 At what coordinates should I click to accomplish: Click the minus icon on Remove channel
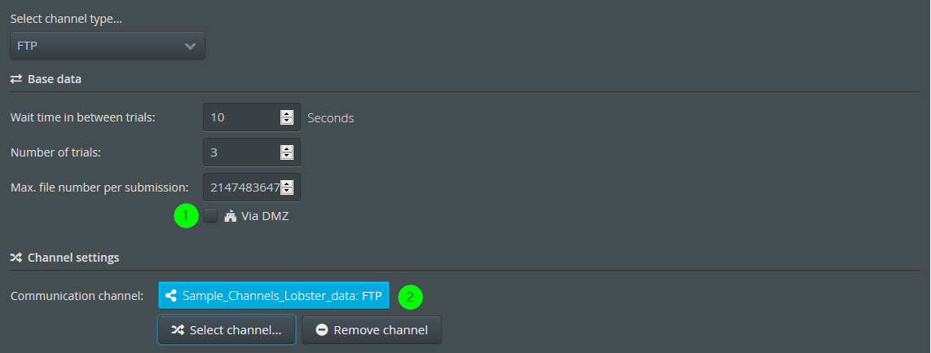[x=322, y=330]
